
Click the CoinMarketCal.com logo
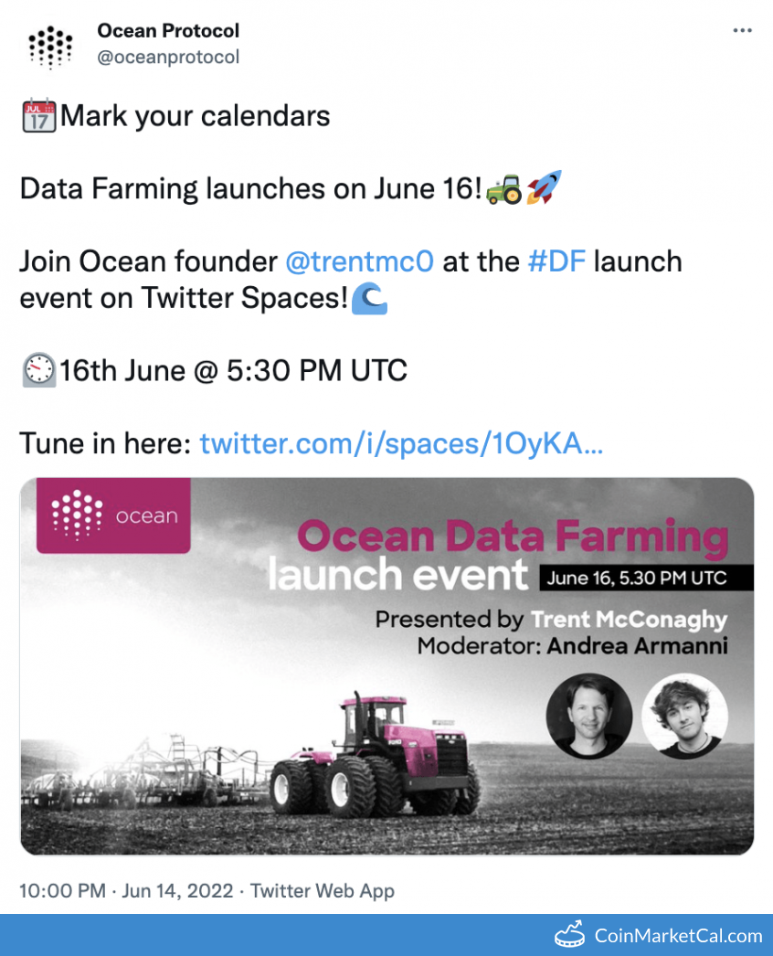658,935
